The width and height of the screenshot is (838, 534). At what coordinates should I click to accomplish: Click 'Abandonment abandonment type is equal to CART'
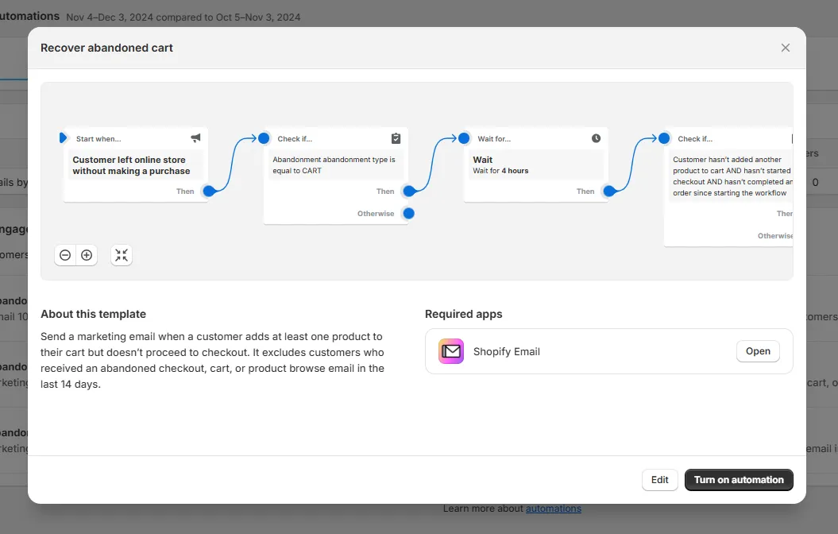point(334,165)
